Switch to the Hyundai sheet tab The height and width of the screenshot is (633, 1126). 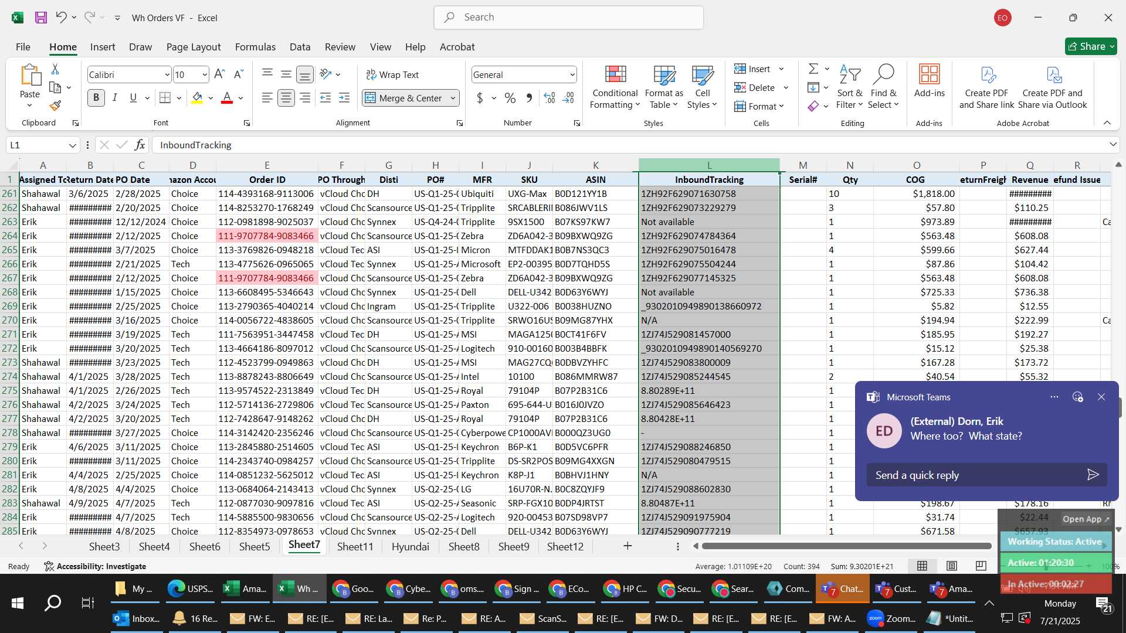[410, 546]
